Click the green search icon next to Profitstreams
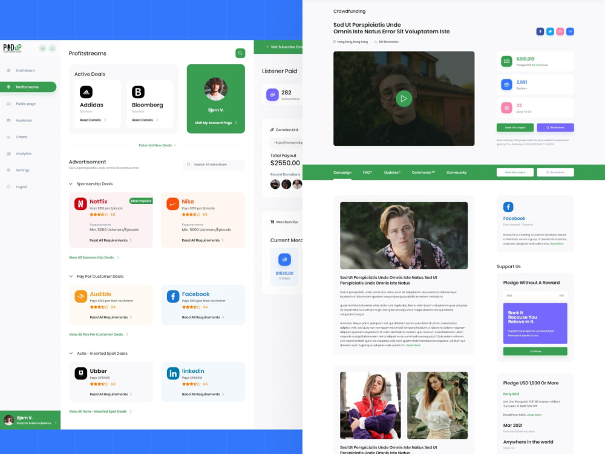Screen dimensions: 605x454 (x=240, y=53)
